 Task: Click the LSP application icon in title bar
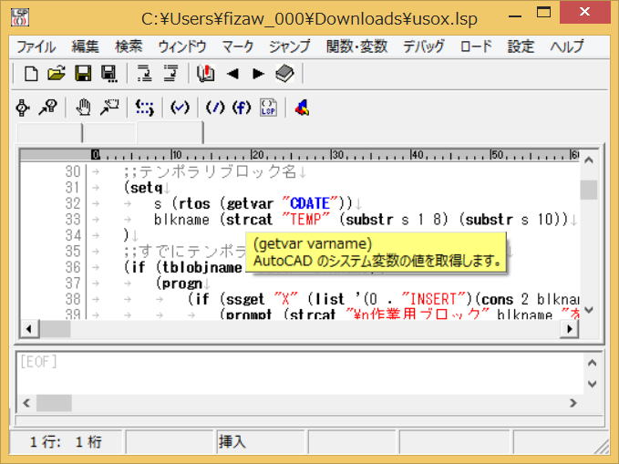point(20,17)
